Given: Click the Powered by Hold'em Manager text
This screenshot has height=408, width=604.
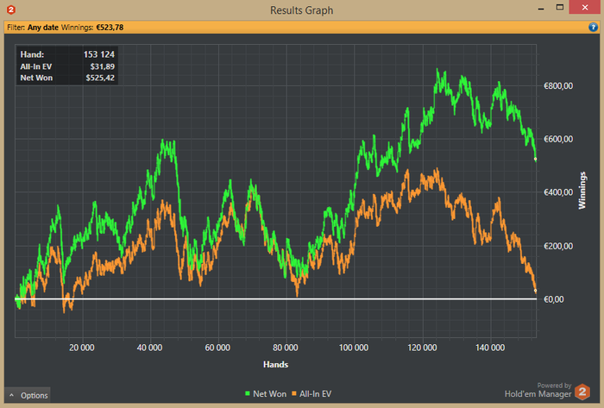Looking at the screenshot, I should point(538,390).
